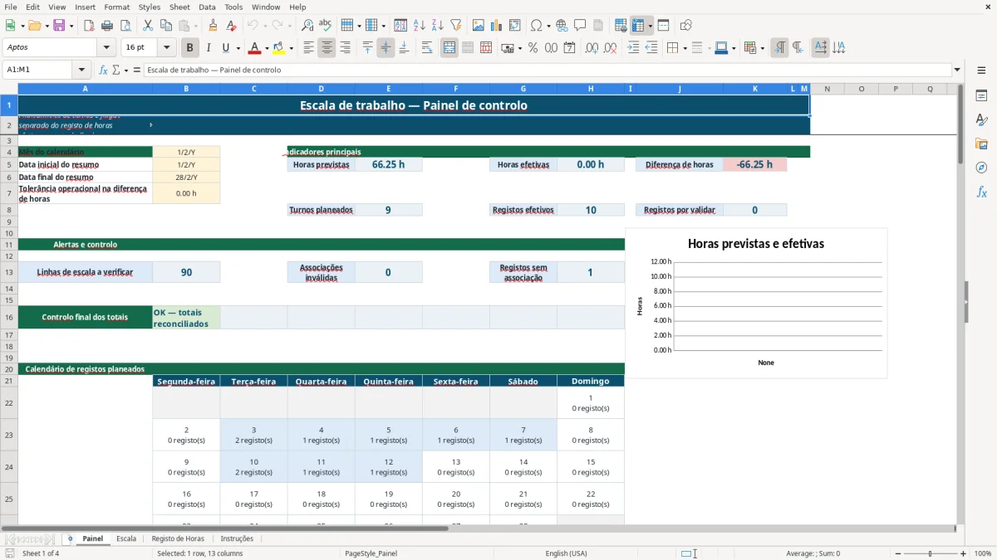Export directly as PDF
Screen dimensions: 997x560
(x=89, y=26)
